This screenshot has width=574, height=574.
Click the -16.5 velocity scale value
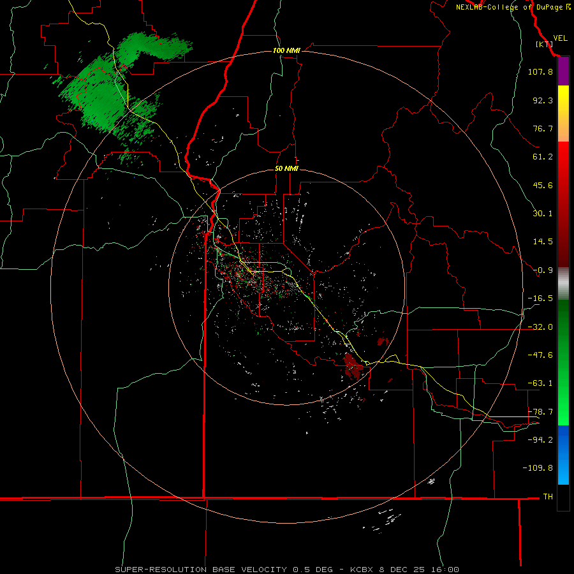[x=540, y=298]
